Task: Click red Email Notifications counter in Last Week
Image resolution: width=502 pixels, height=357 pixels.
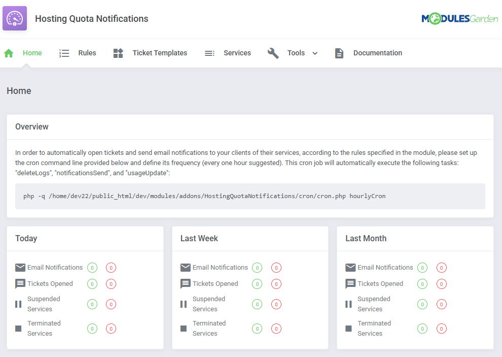Action: point(276,268)
